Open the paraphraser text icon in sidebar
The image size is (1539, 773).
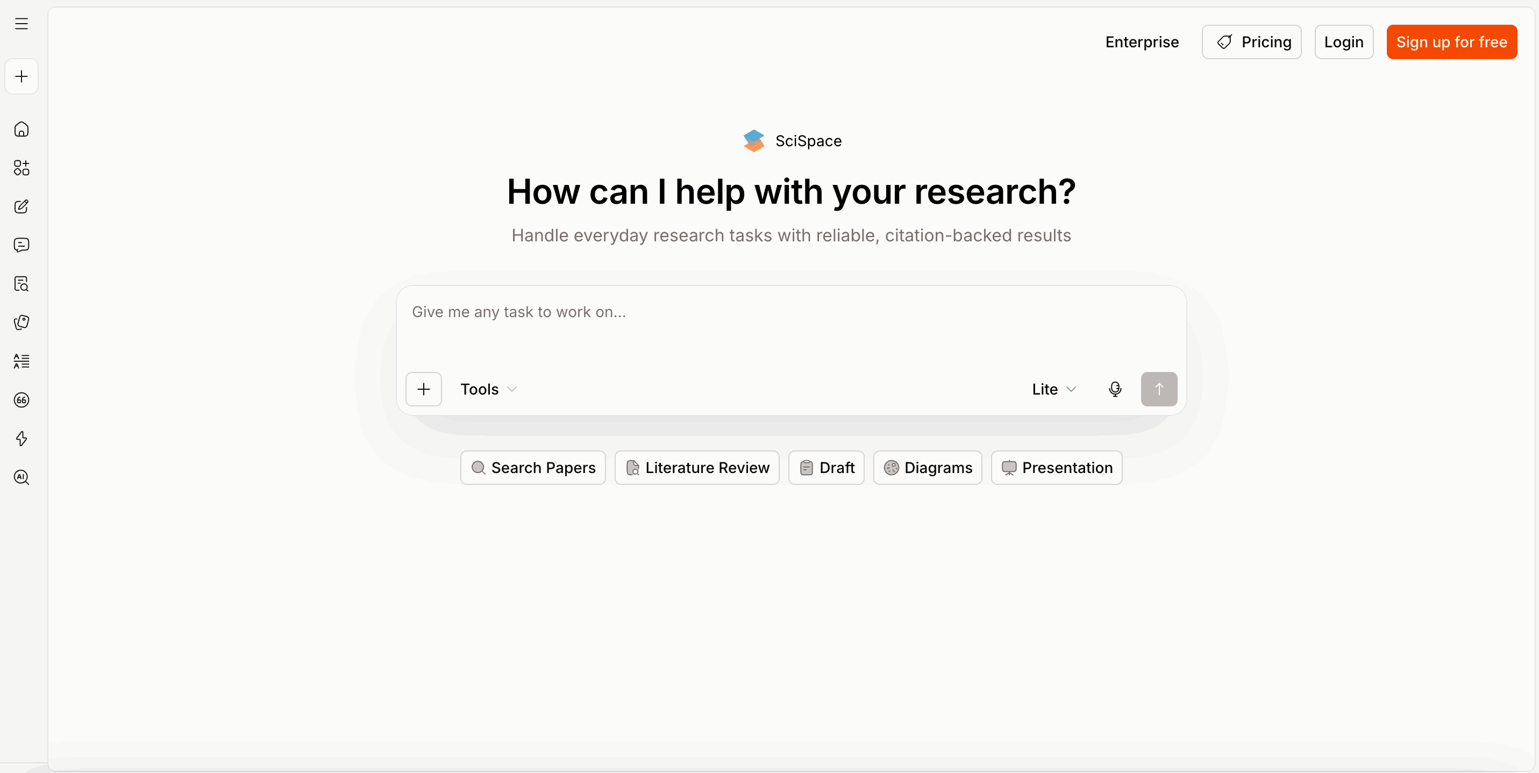(22, 361)
